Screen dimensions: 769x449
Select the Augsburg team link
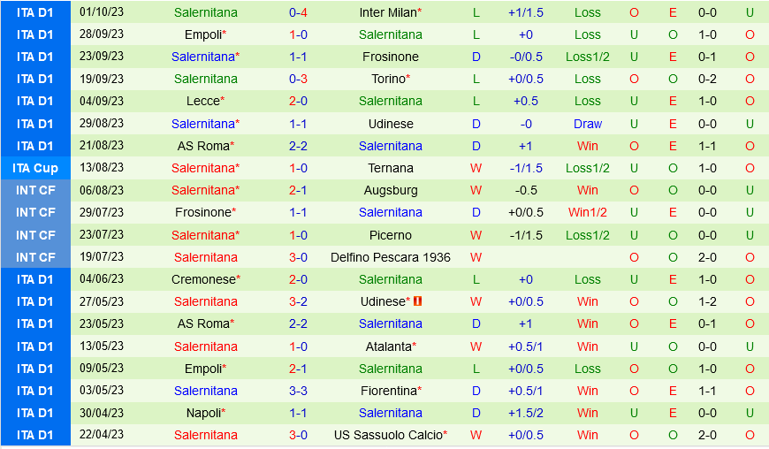point(391,190)
